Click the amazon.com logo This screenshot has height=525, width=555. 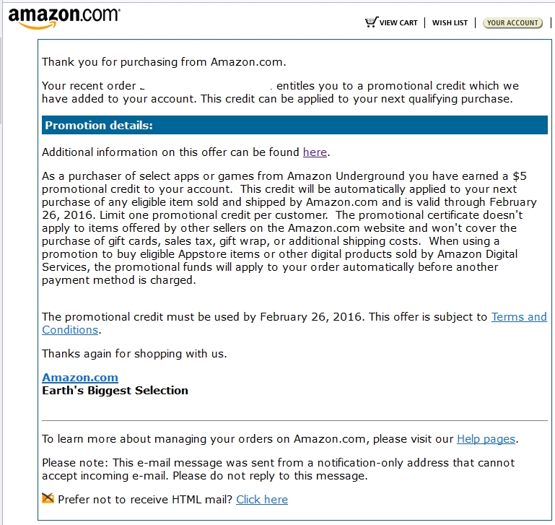pos(64,18)
